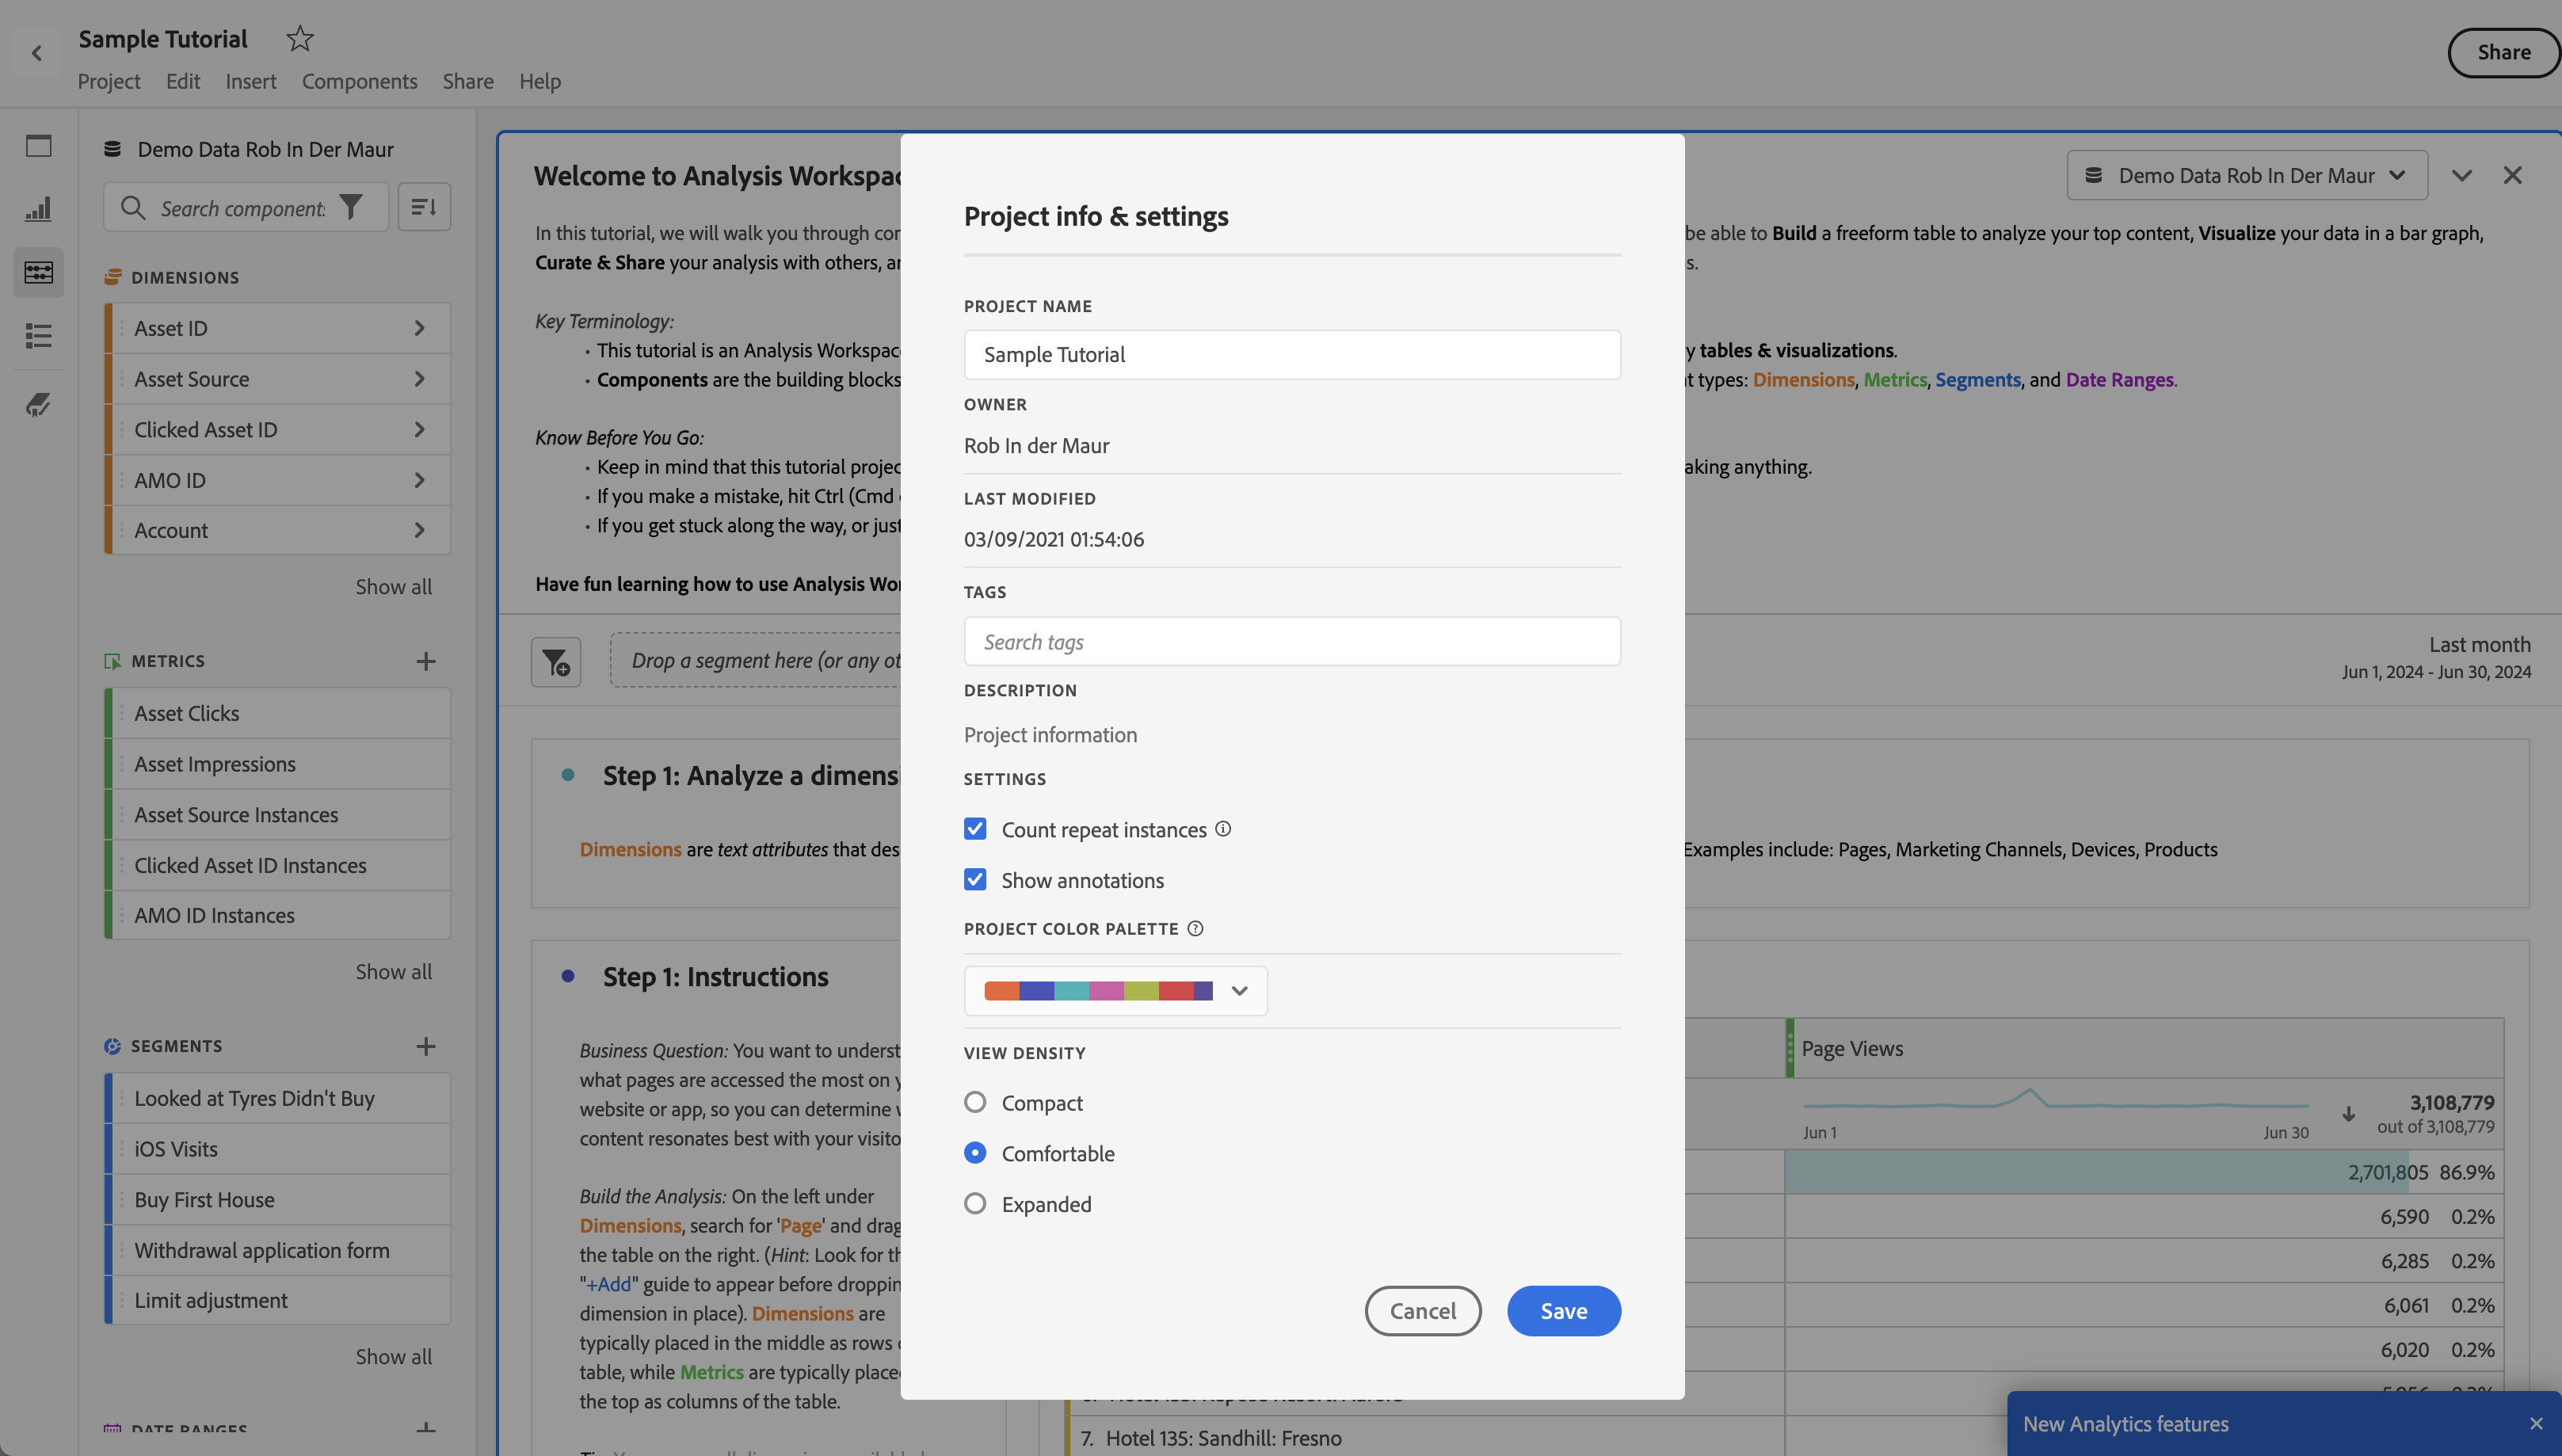Select the Compact view density option
The width and height of the screenshot is (2562, 1456).
975,1102
